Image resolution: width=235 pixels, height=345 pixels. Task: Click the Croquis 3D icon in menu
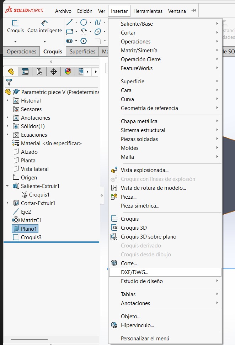pos(114,228)
